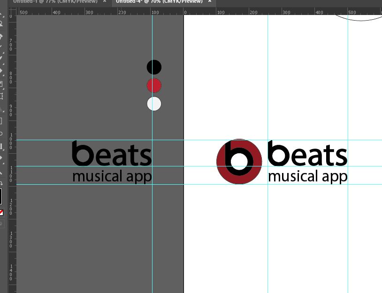Select the white circle color sample
Screen dimensions: 382x293
tap(154, 104)
